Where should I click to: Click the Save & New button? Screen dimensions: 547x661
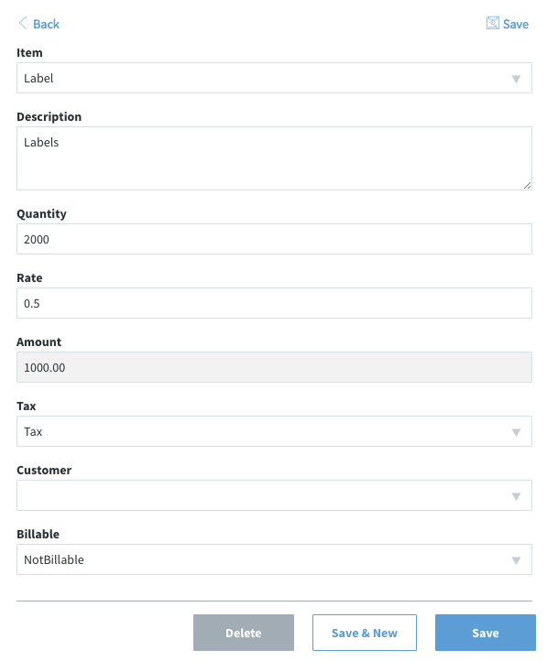pyautogui.click(x=365, y=633)
